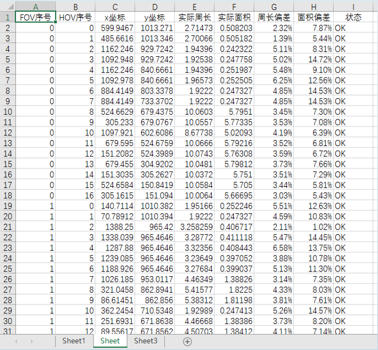Select column E header

[x=195, y=7]
